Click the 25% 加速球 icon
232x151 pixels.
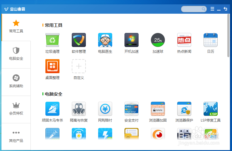pos(158,40)
